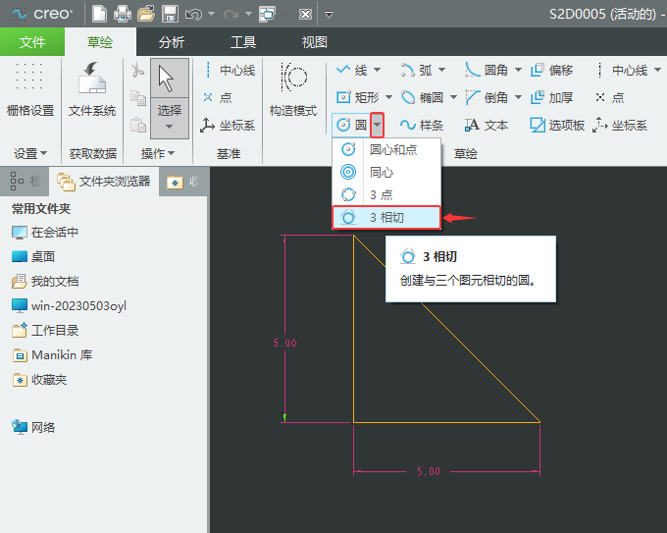Click the Paste clipboard icon
The image size is (667, 533).
pyautogui.click(x=138, y=125)
